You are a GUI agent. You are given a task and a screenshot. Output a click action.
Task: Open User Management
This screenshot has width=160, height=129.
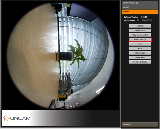tap(140, 35)
